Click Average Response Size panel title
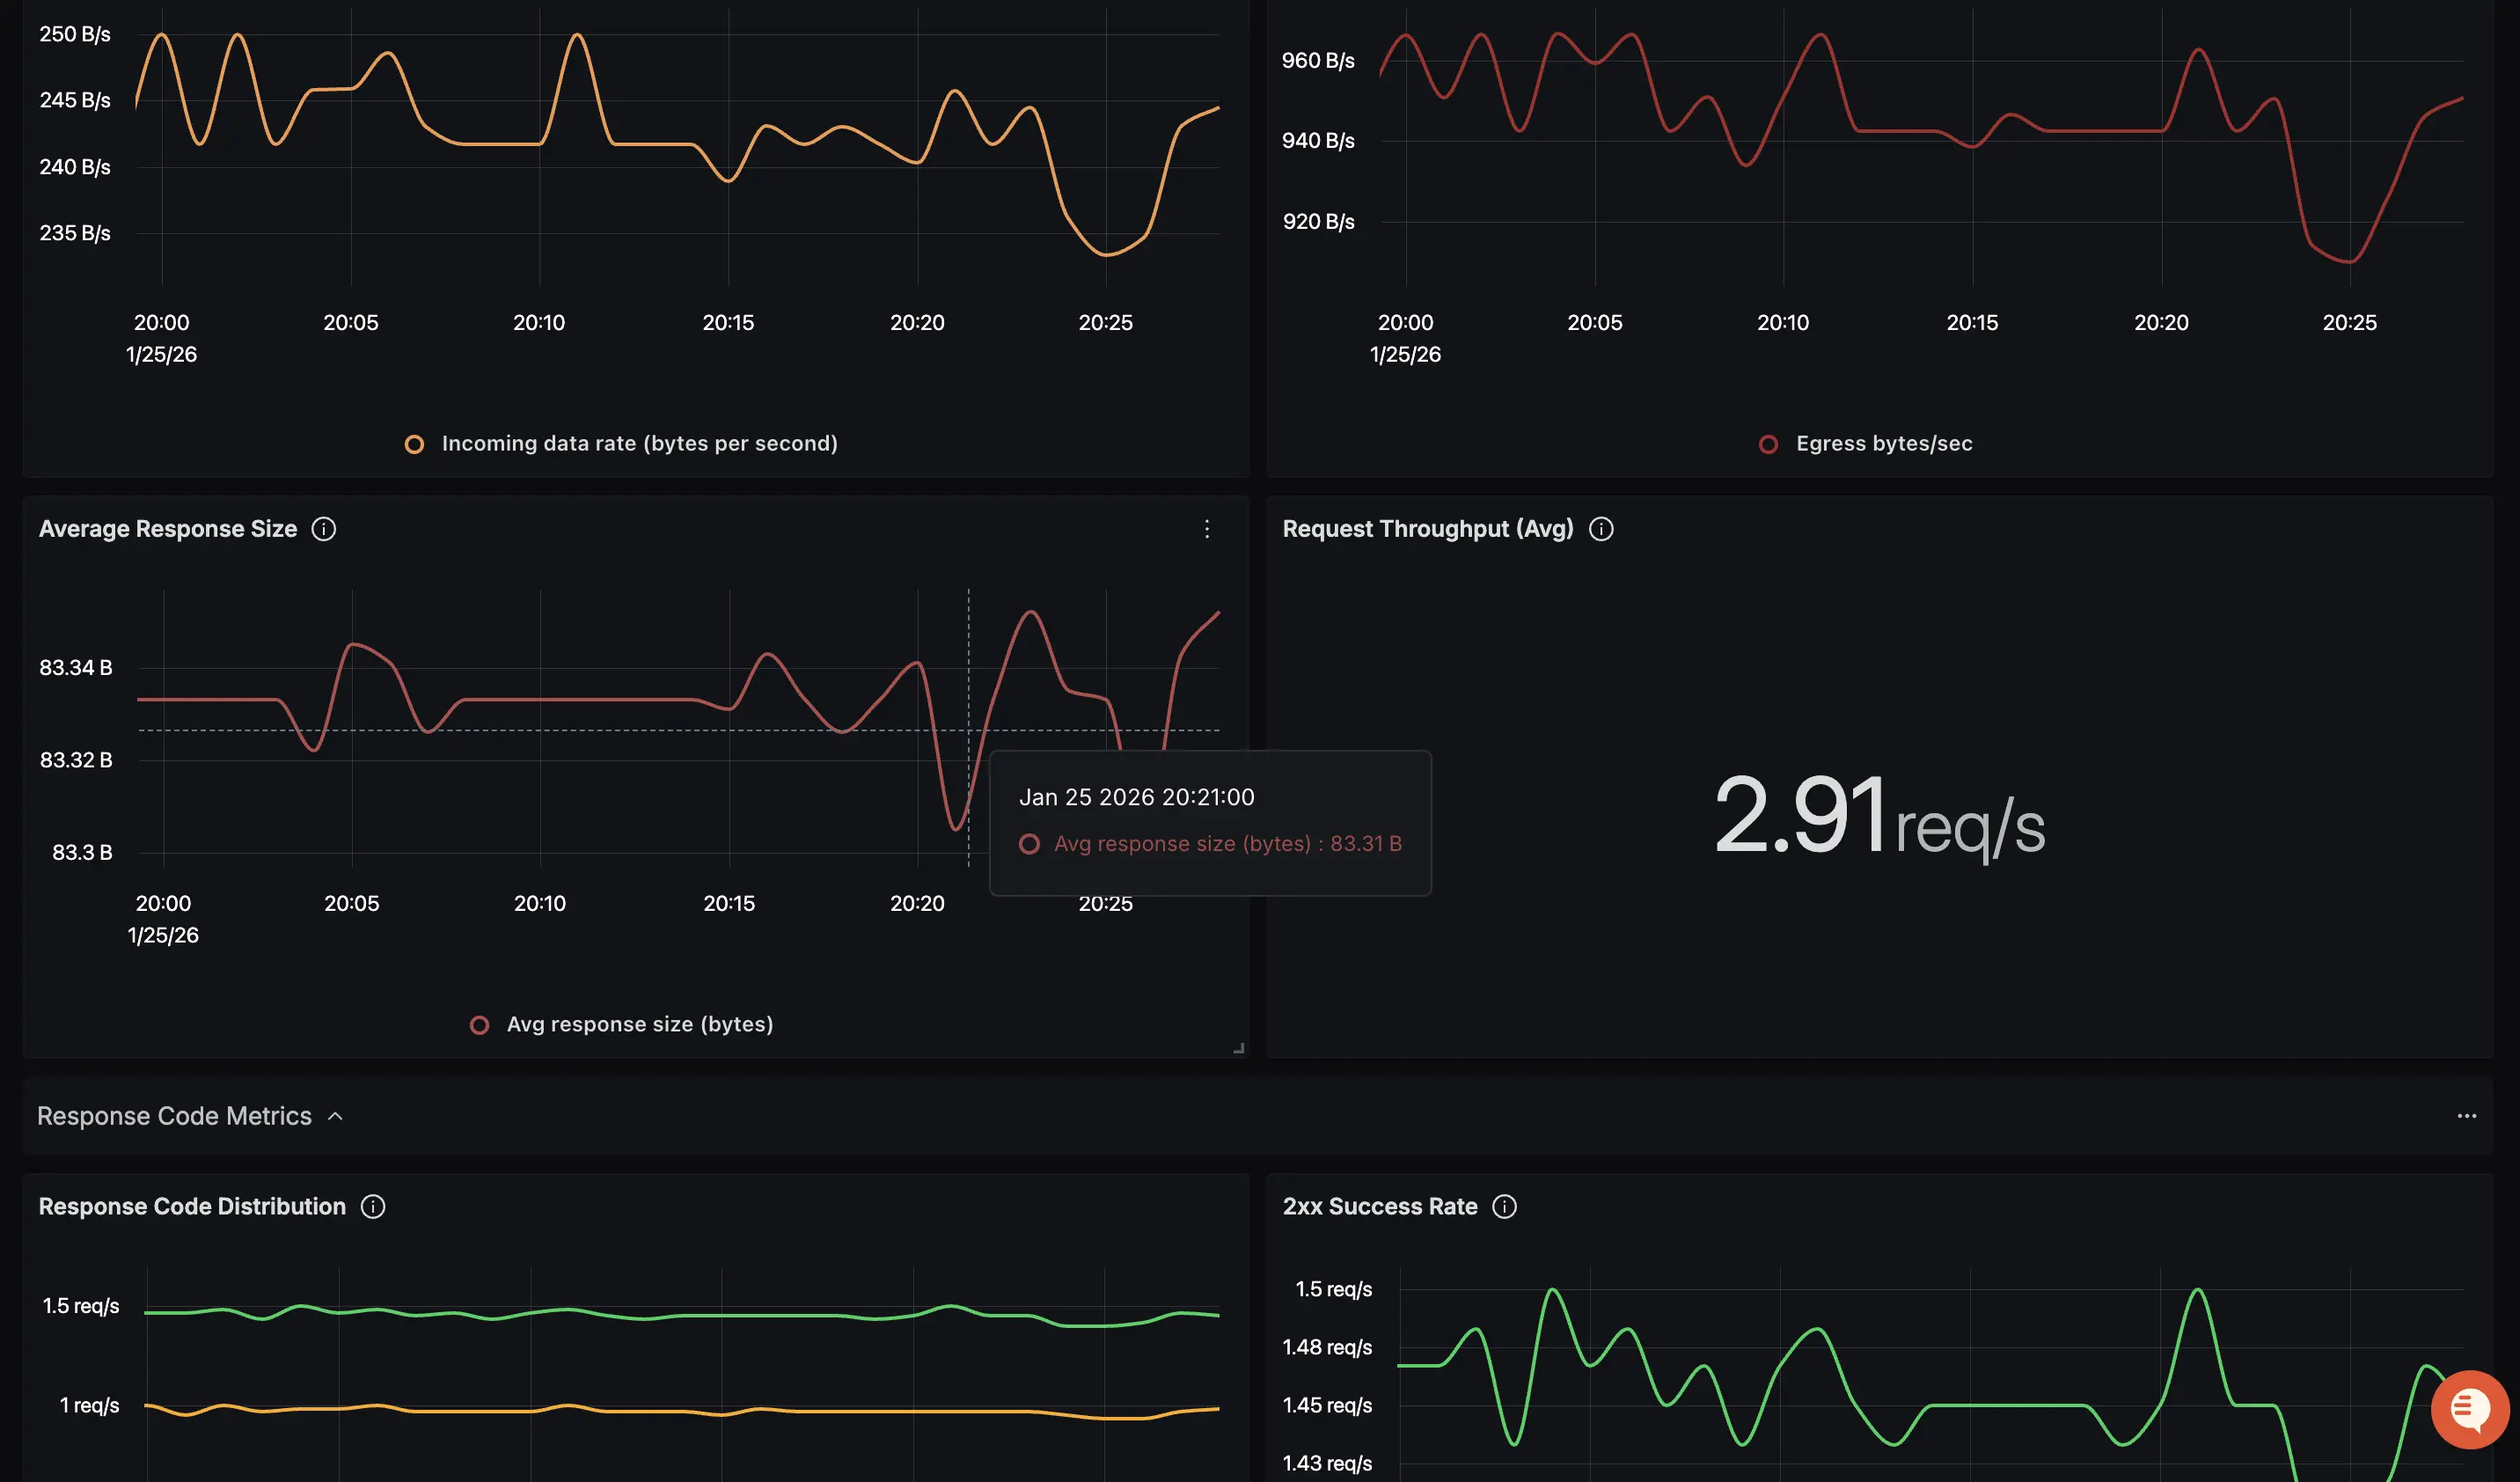Viewport: 2520px width, 1482px height. pos(168,529)
